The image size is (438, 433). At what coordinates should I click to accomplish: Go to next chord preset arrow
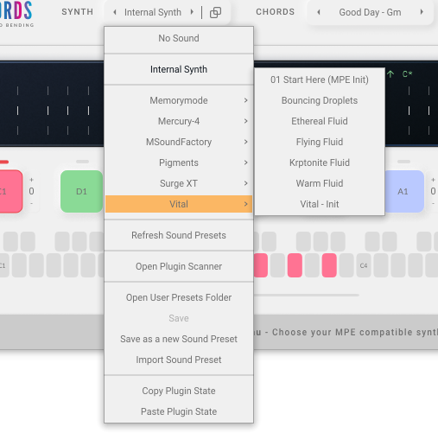pyautogui.click(x=422, y=12)
